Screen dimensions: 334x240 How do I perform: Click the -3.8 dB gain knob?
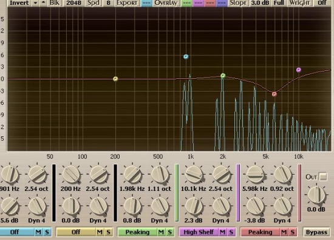click(255, 206)
